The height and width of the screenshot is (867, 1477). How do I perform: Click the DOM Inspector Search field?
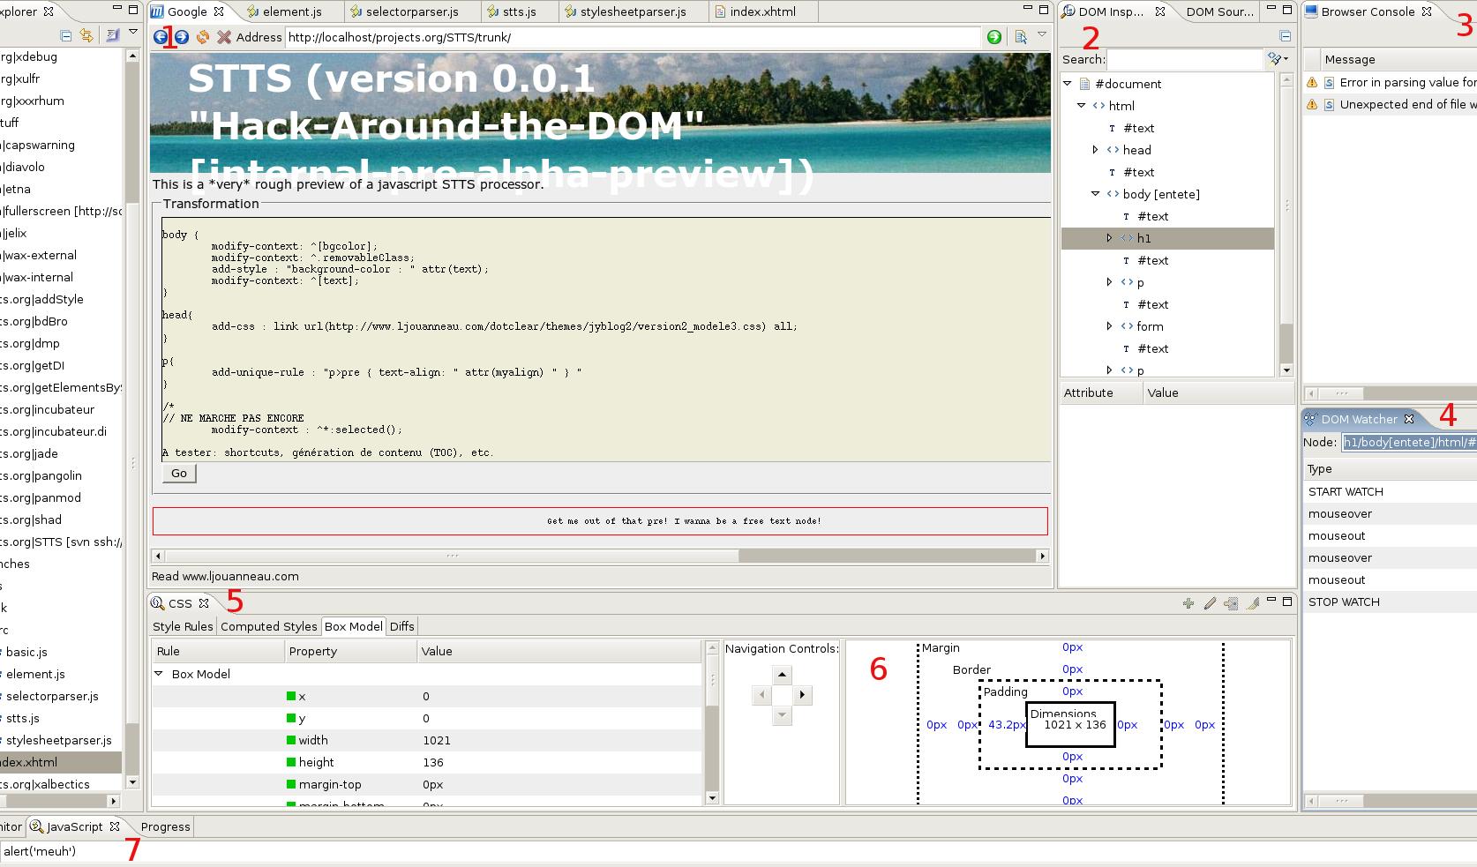coord(1185,59)
